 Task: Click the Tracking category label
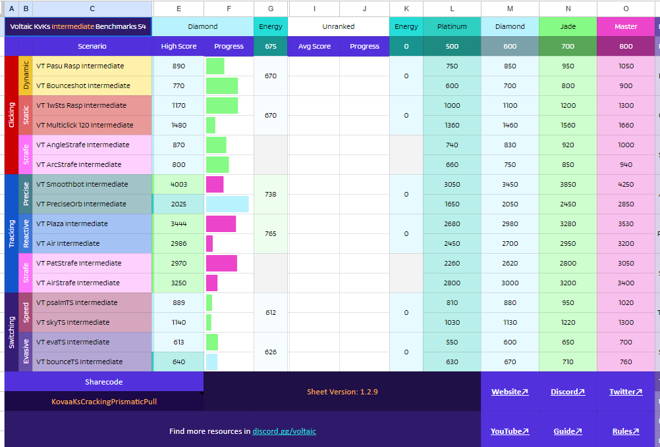pos(11,233)
